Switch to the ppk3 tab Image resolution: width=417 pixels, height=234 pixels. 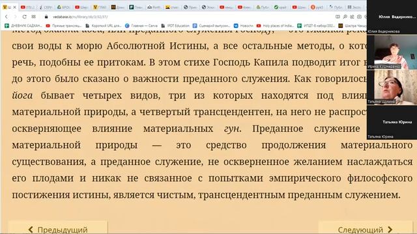(x=317, y=7)
